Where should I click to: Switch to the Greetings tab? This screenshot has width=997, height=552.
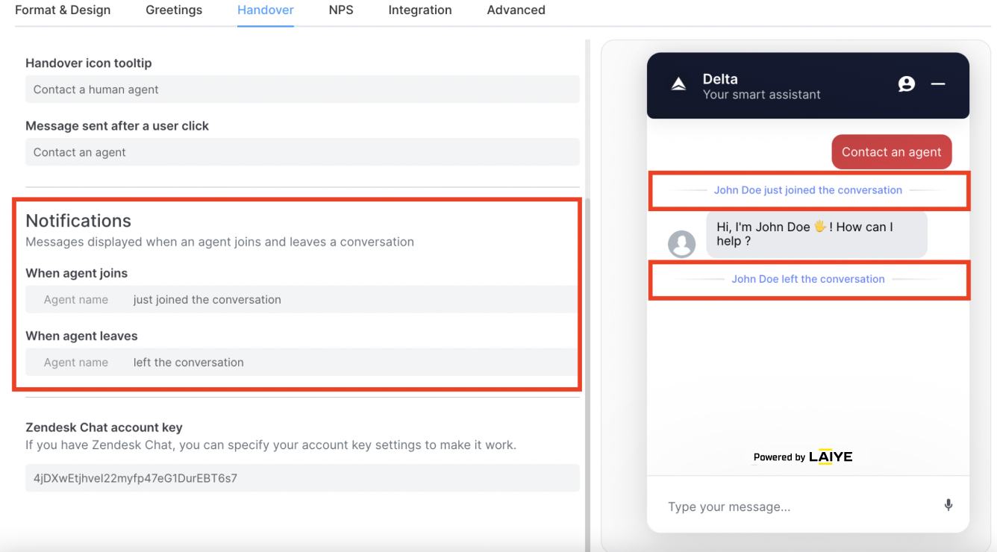174,10
